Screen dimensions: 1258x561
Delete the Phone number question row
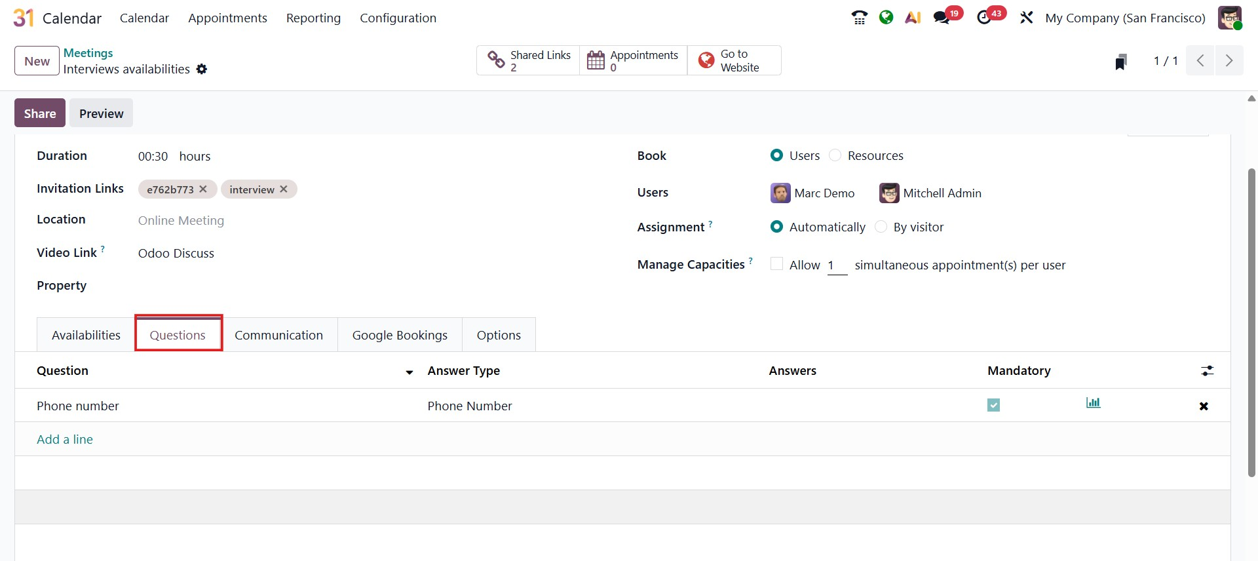(x=1204, y=406)
